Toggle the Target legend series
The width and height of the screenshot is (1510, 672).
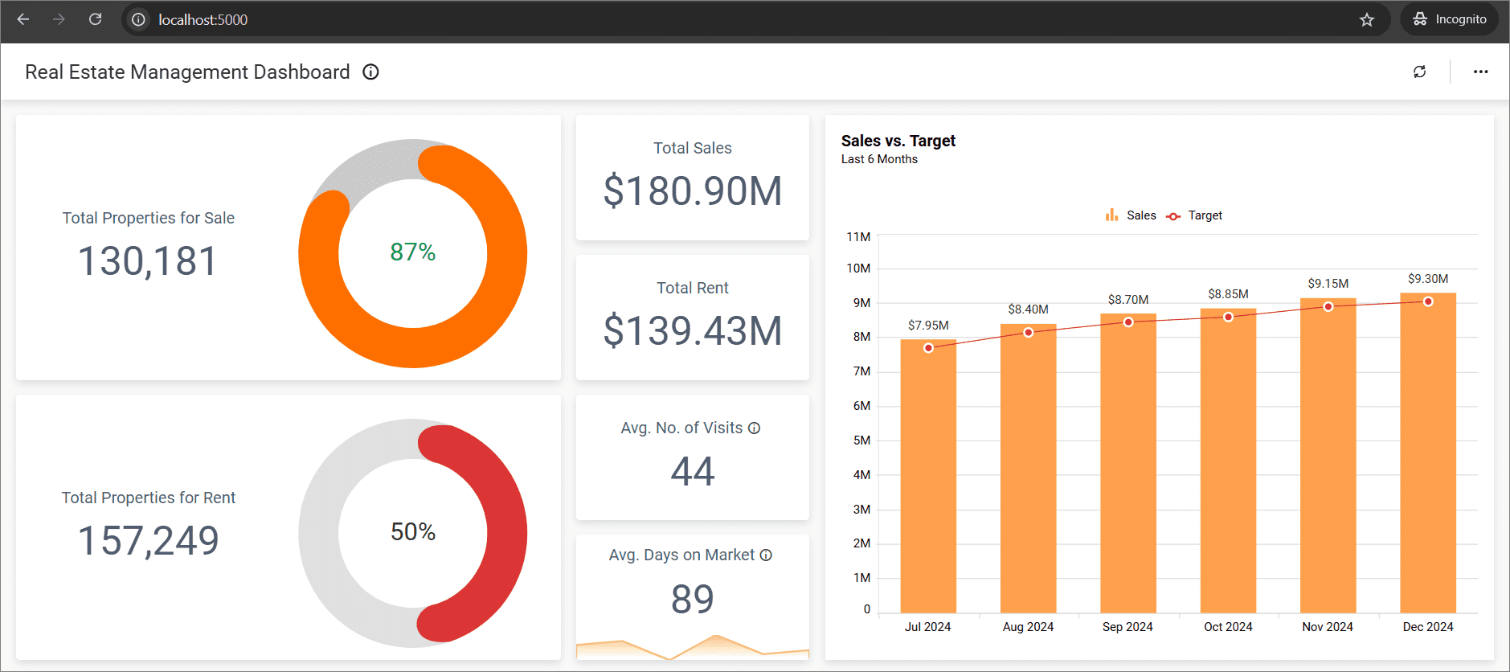tap(1194, 215)
